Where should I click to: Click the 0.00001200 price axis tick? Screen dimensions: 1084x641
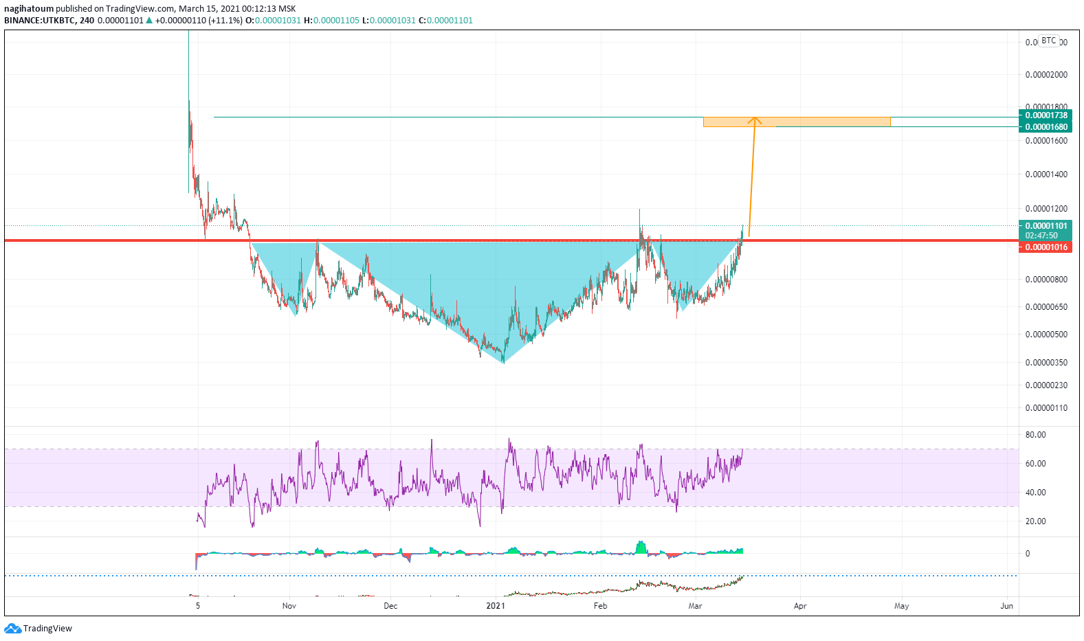1046,209
